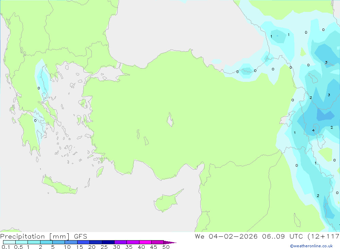Pick the 45–50 mm legend color swatch
This screenshot has height=249, width=340.
pos(157,242)
